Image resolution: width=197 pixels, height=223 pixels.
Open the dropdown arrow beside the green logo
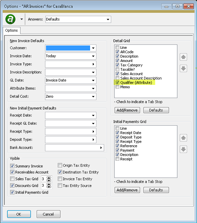tap(22, 19)
